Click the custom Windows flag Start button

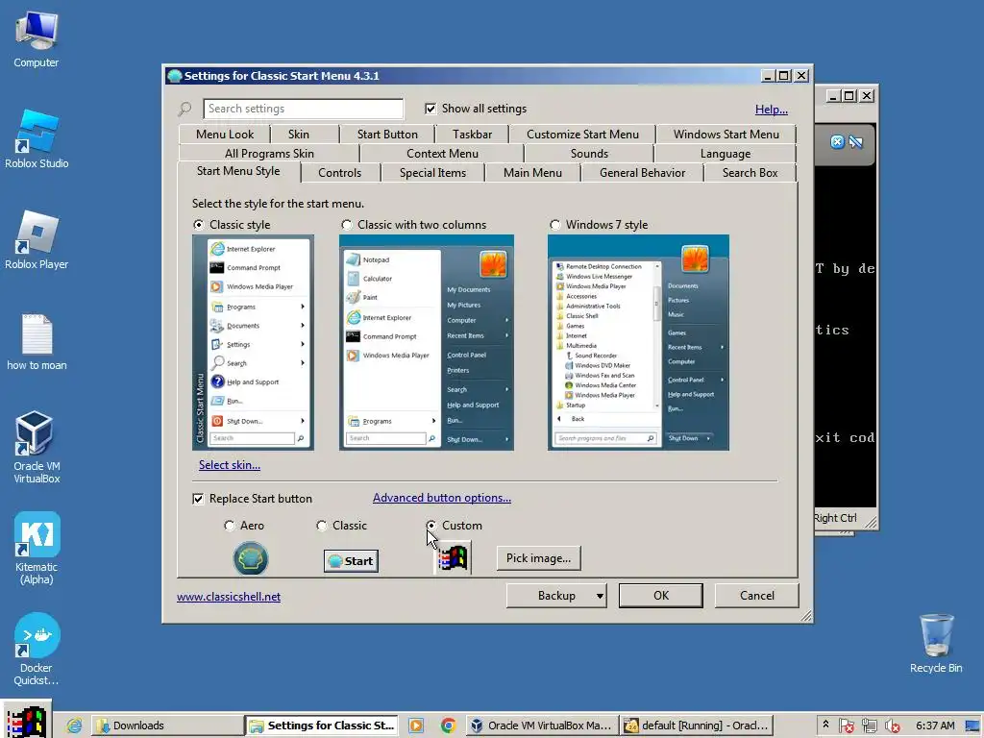[26, 720]
